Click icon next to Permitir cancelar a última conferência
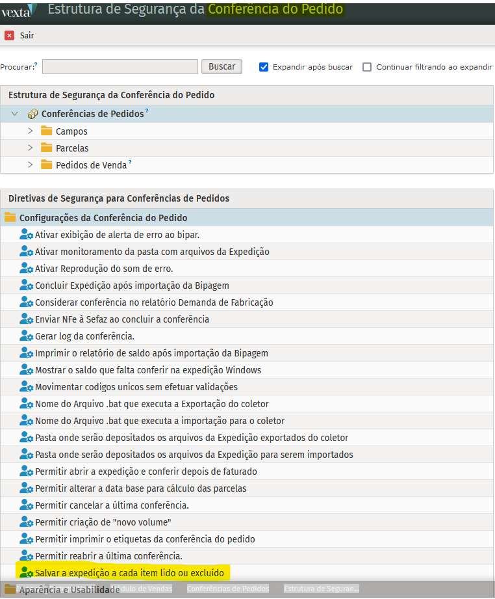This screenshot has width=495, height=599. tap(26, 505)
